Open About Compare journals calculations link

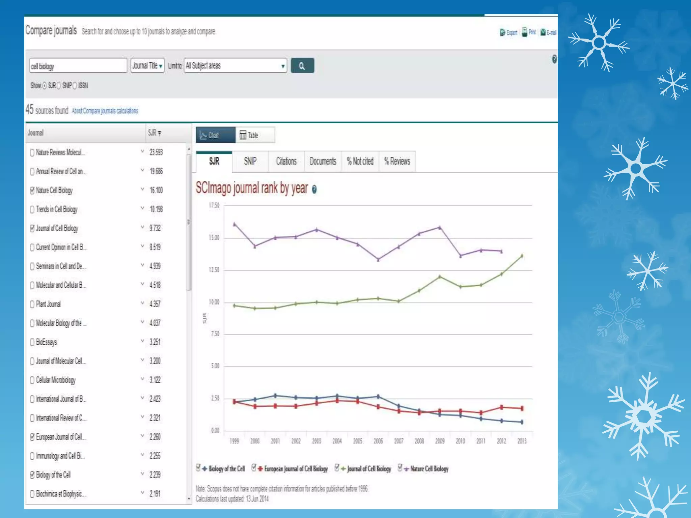pyautogui.click(x=105, y=111)
